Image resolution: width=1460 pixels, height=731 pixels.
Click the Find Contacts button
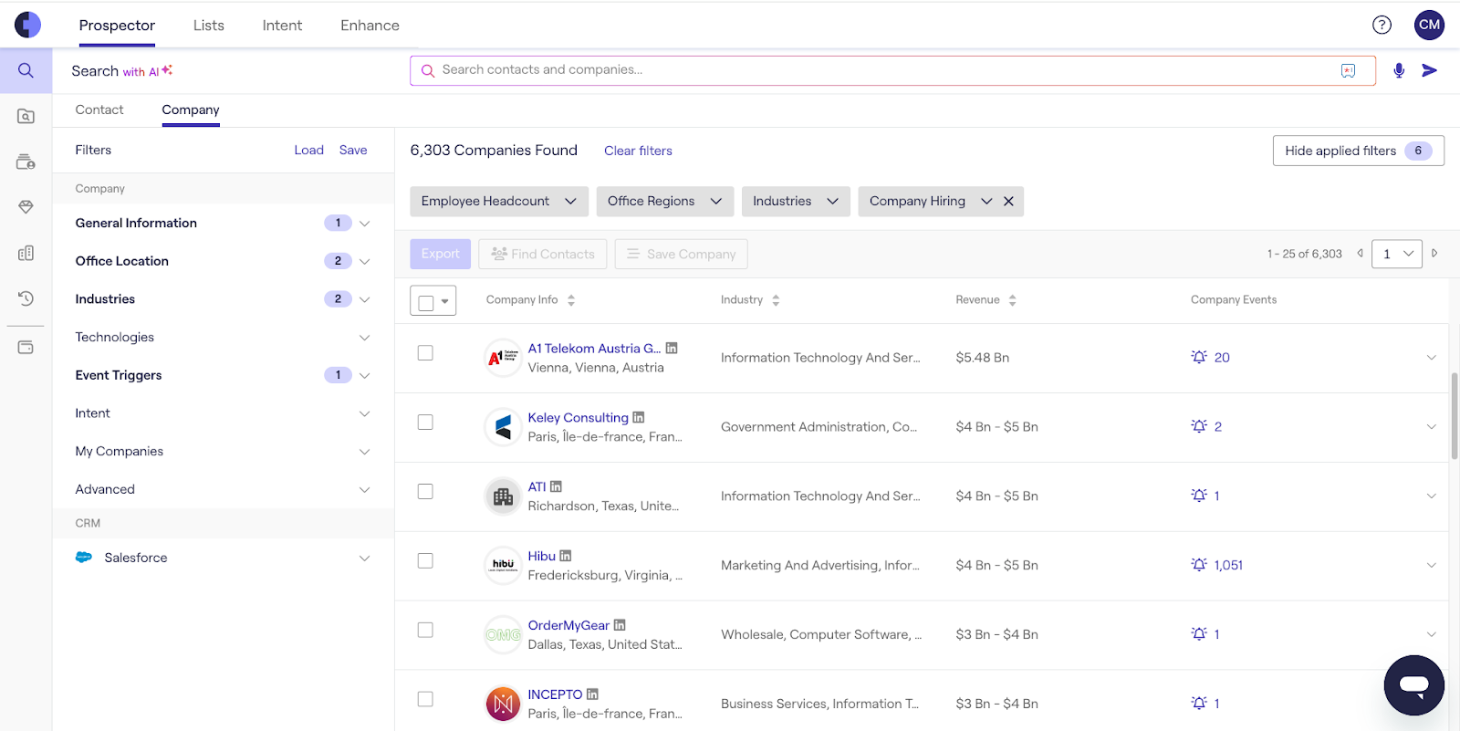coord(543,254)
